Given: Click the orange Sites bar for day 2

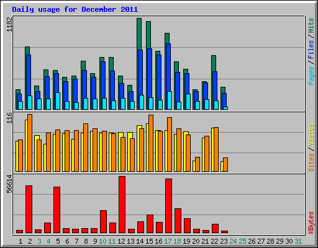Looking at the screenshot, I should pos(30,143).
